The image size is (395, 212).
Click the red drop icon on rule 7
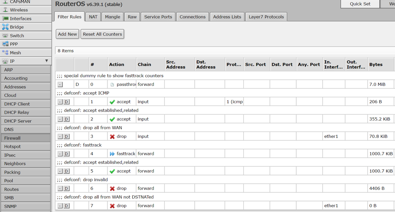(112, 206)
